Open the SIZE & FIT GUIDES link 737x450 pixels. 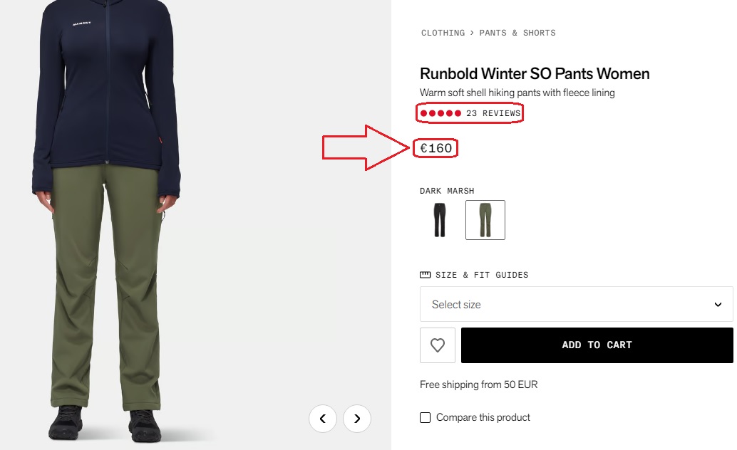[x=482, y=275]
